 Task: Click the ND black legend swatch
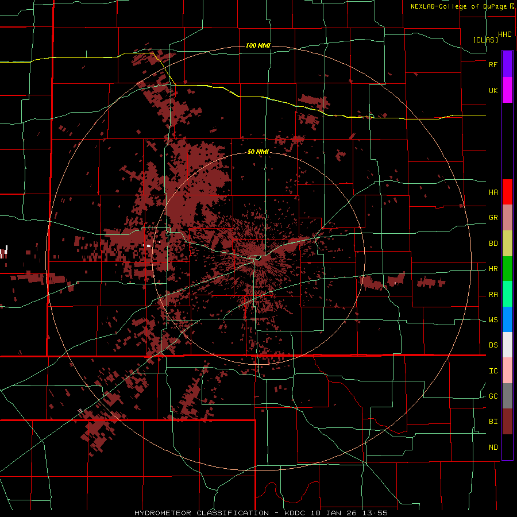tap(507, 447)
